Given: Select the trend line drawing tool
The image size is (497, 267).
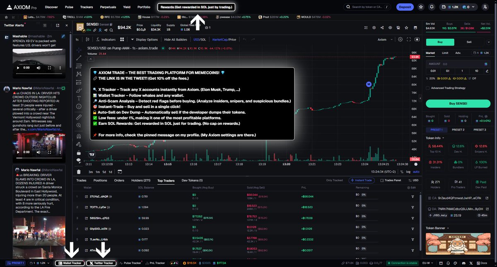Looking at the screenshot, I should click(79, 58).
